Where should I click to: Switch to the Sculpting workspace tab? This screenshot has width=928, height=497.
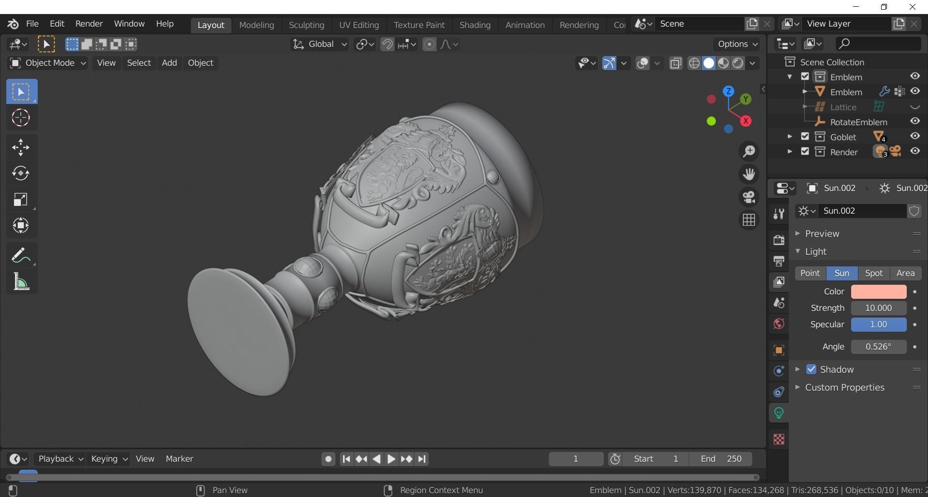(306, 25)
